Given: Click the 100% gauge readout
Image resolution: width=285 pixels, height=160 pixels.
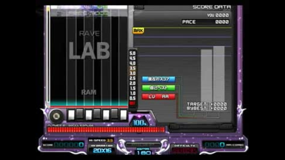Looking at the screenshot, I should coord(140,123).
